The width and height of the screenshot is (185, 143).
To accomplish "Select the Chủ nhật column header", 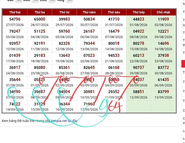I will pos(163,12).
